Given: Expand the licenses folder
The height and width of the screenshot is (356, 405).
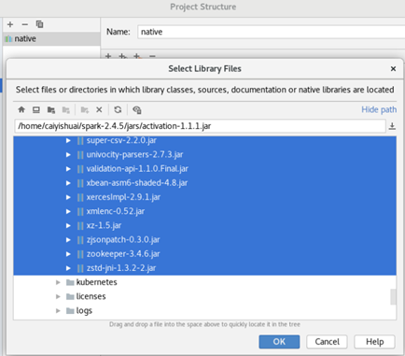Looking at the screenshot, I should click(x=58, y=296).
